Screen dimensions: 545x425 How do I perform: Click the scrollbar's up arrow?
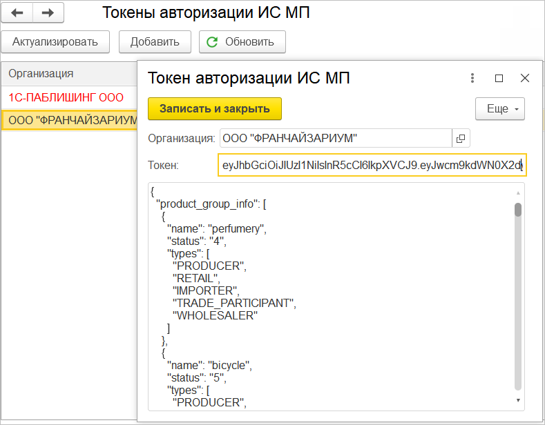click(x=518, y=192)
